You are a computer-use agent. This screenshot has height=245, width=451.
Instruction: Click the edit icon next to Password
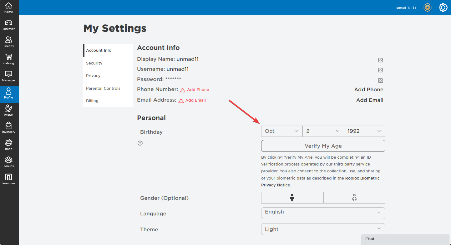coord(380,80)
